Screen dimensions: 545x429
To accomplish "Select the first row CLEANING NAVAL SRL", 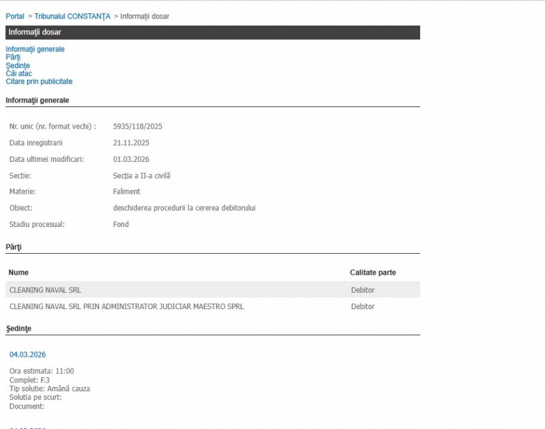I will click(45, 290).
